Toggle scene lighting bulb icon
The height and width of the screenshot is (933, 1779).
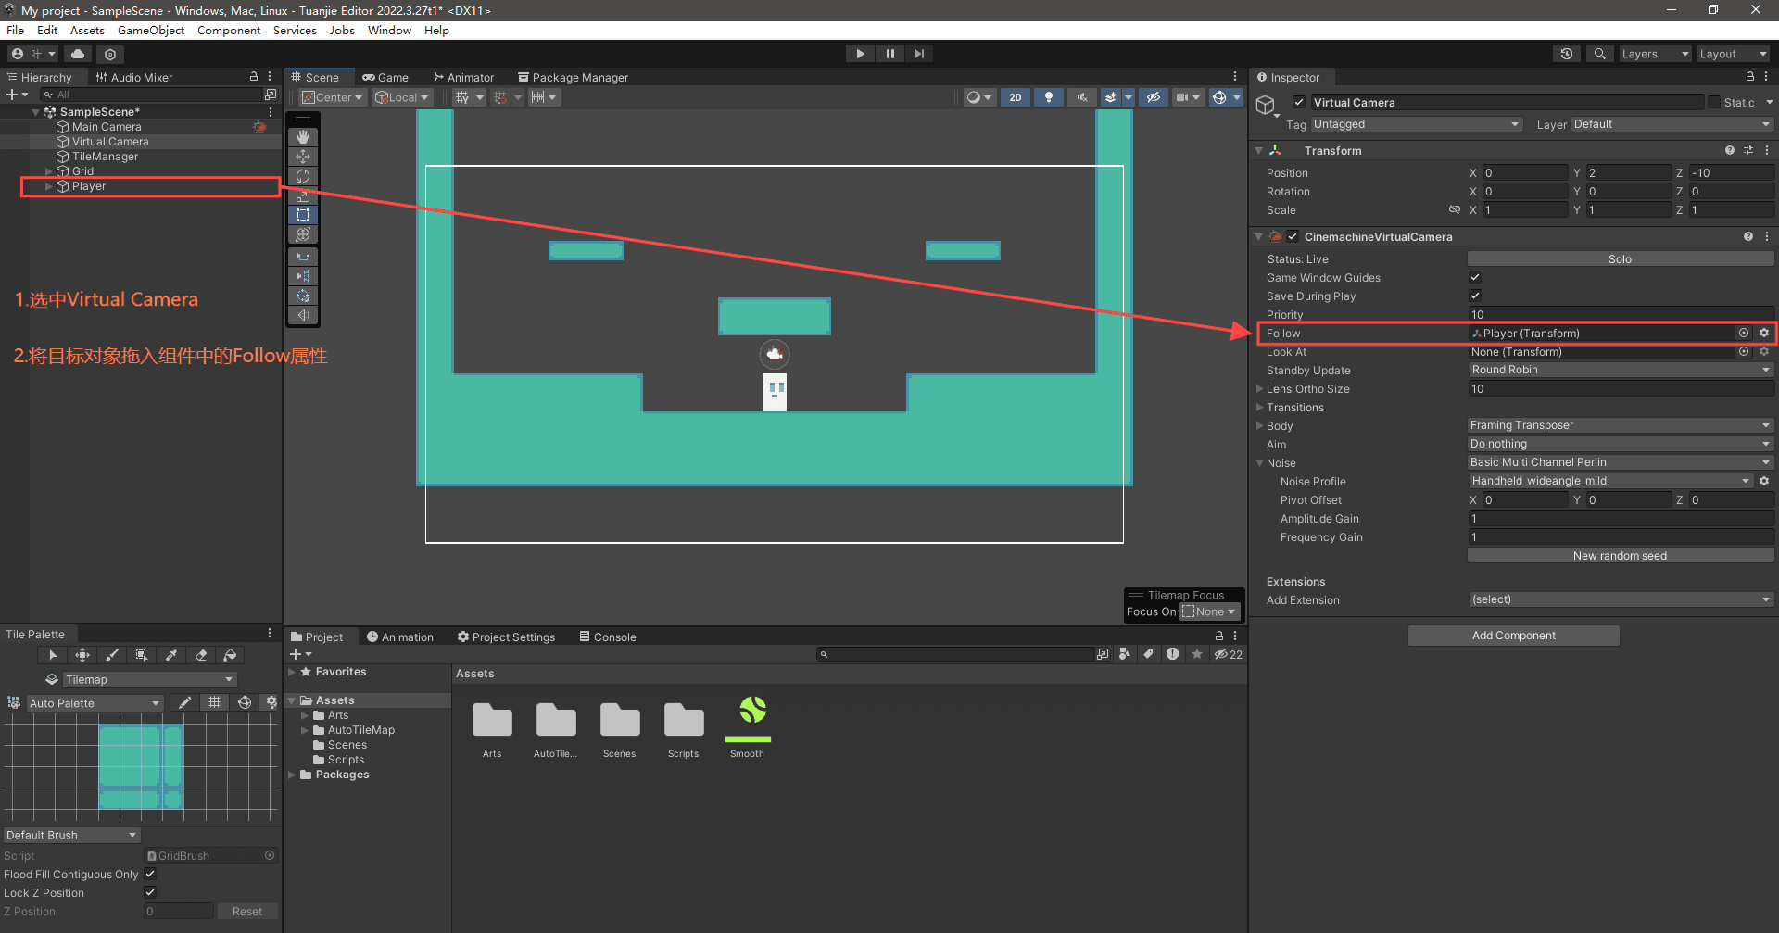click(x=1049, y=97)
